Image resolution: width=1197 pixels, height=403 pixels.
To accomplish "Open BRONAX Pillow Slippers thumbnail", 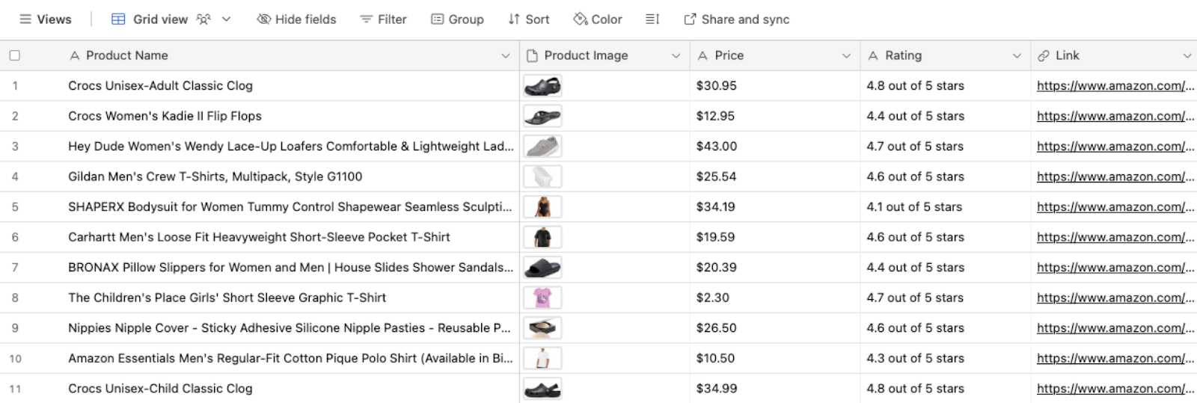I will click(x=542, y=268).
